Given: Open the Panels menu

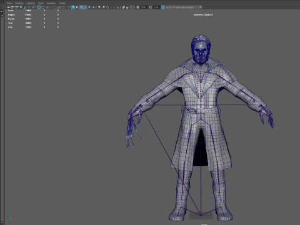Looking at the screenshot, I should tap(62, 3).
